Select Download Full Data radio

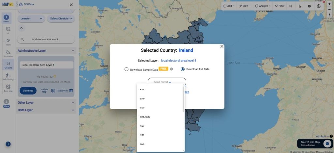pyautogui.click(x=183, y=69)
